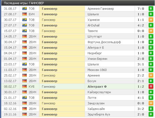This screenshot has width=155, height=118.
Task: Click friendly tournament flag icon for 30.07.17 row
Action: 25,20
